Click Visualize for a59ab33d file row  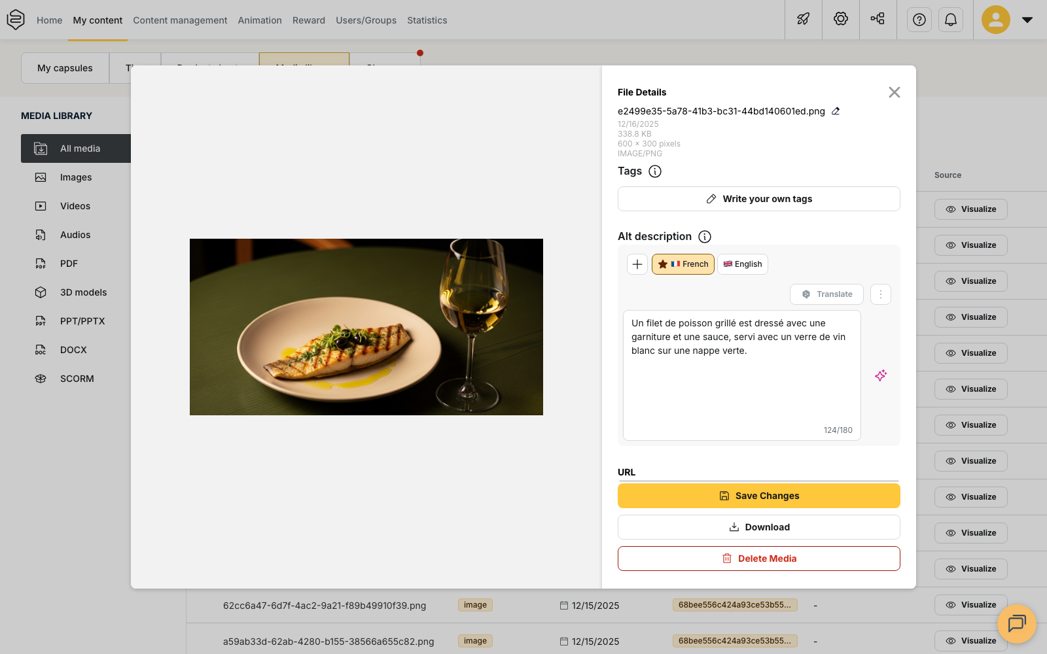click(x=971, y=641)
